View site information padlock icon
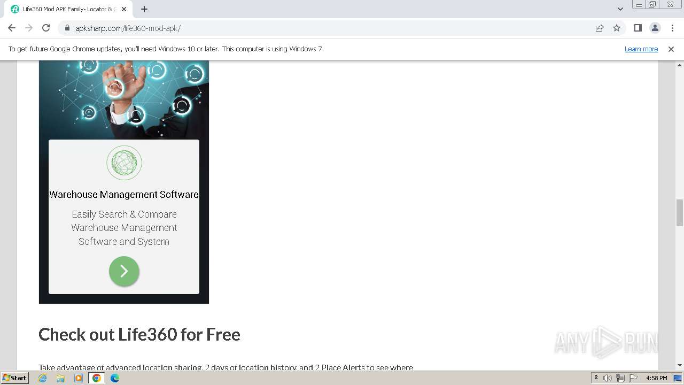The image size is (684, 385). point(67,28)
